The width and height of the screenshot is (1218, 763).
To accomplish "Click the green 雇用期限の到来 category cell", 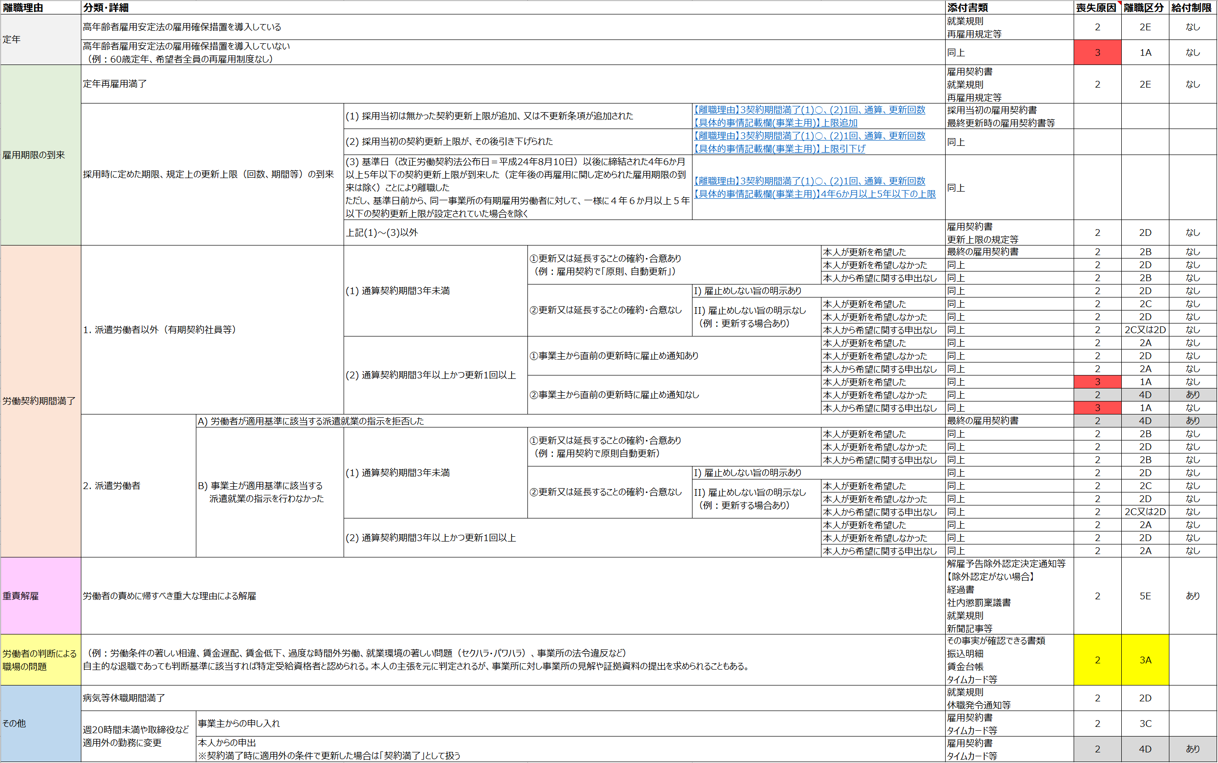I will [41, 155].
